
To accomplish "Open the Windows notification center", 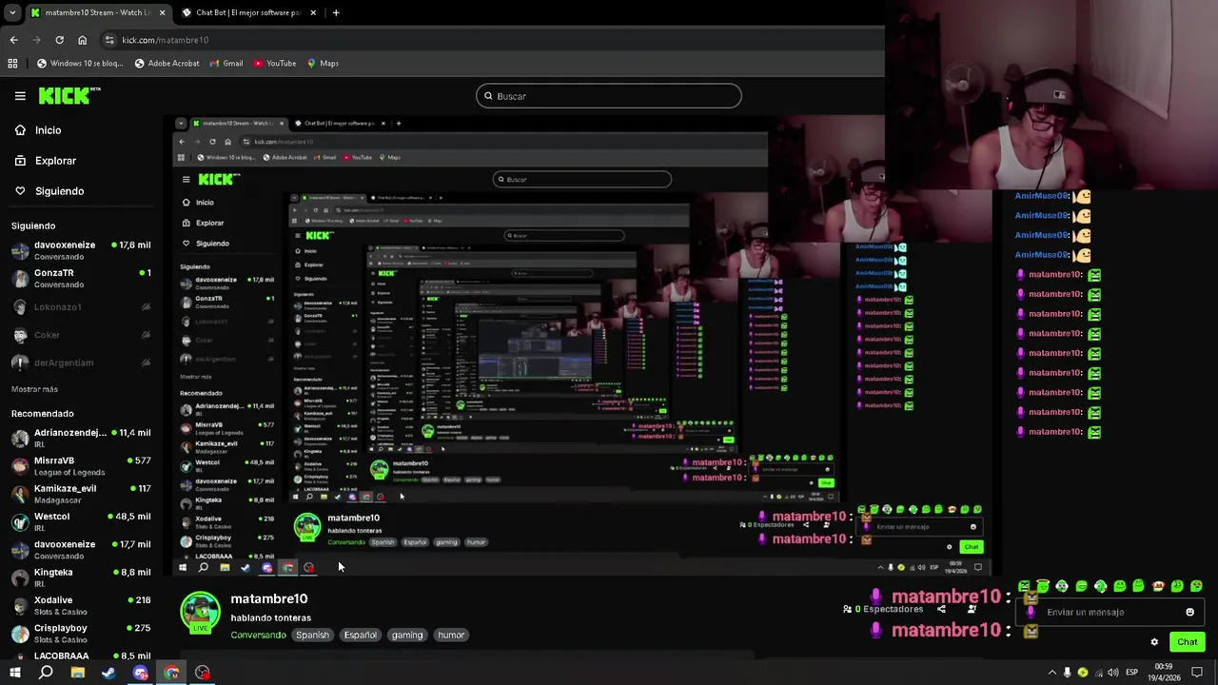I will point(1198,673).
